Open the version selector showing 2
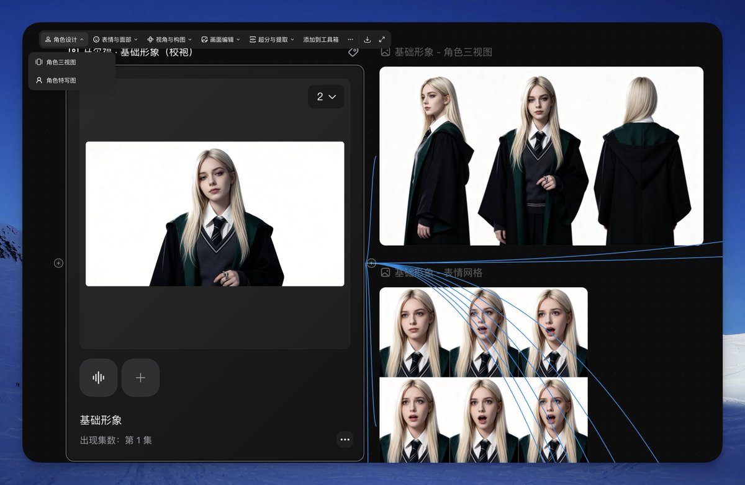Image resolution: width=745 pixels, height=485 pixels. tap(326, 97)
